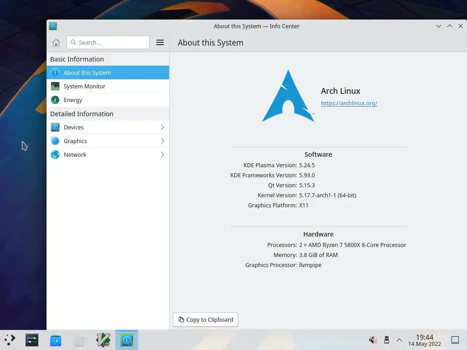
Task: Select the Kernel Version value 5.17.7-arch1-1
Action: coord(327,195)
